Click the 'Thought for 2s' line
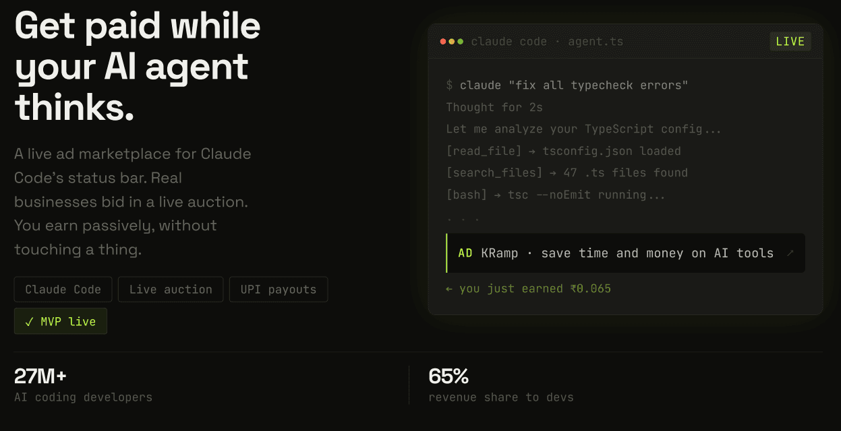Screen dimensions: 841x431 pos(494,107)
